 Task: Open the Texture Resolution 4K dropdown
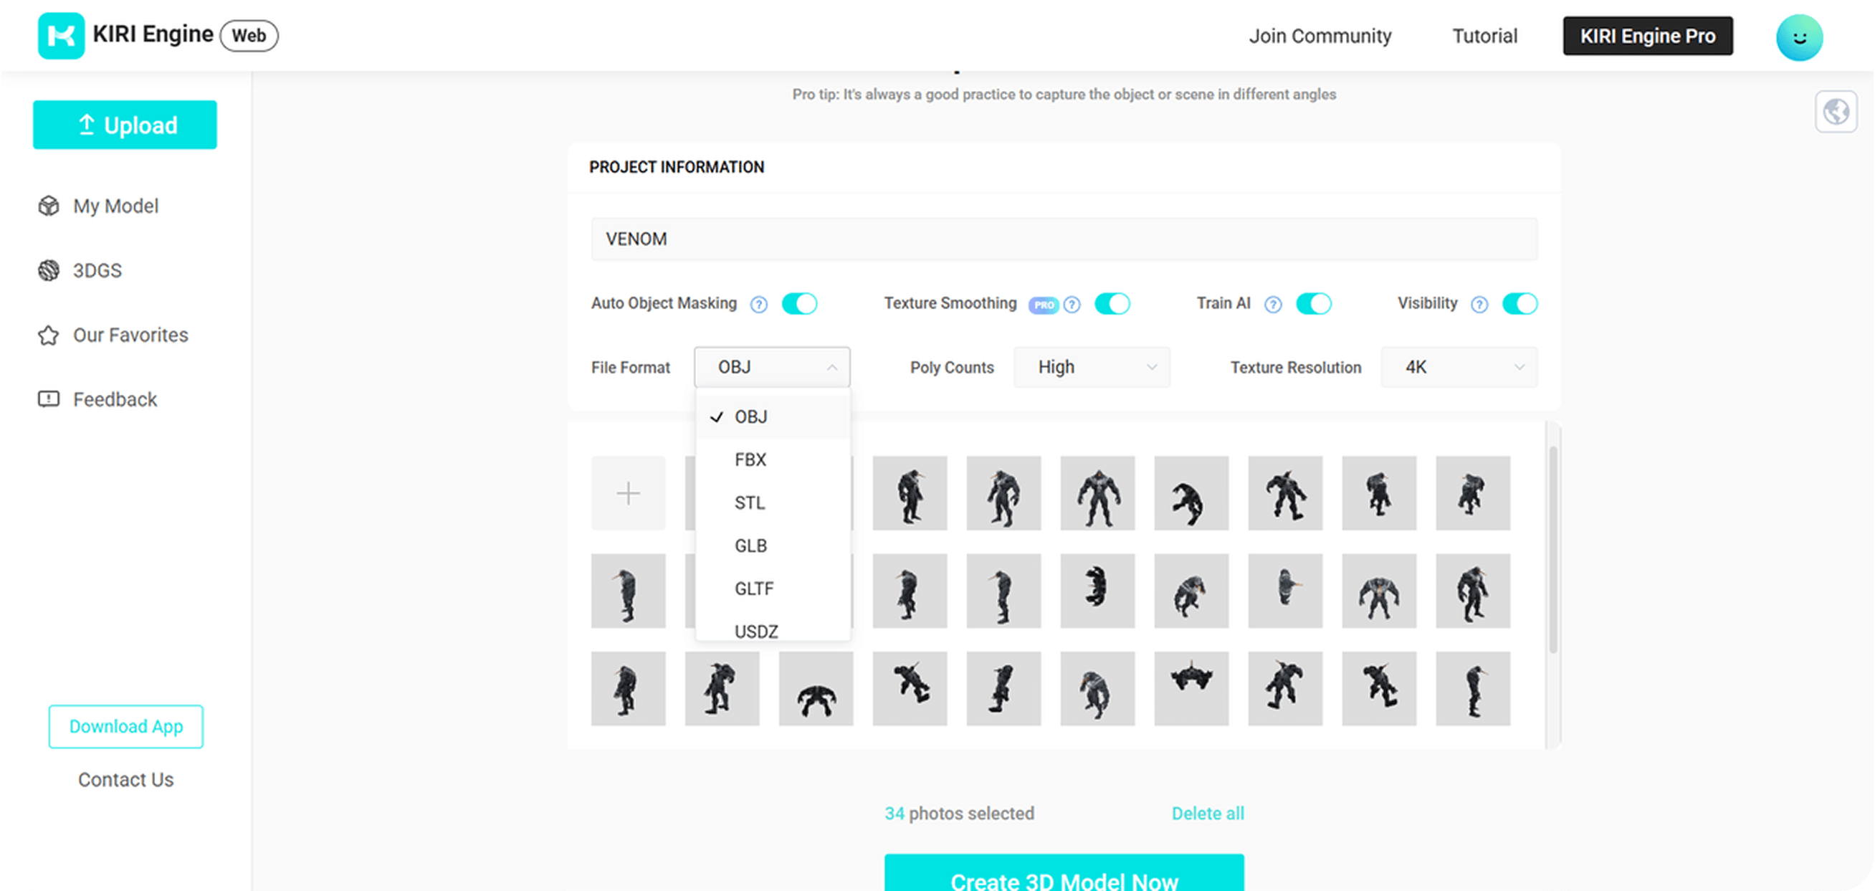tap(1459, 368)
